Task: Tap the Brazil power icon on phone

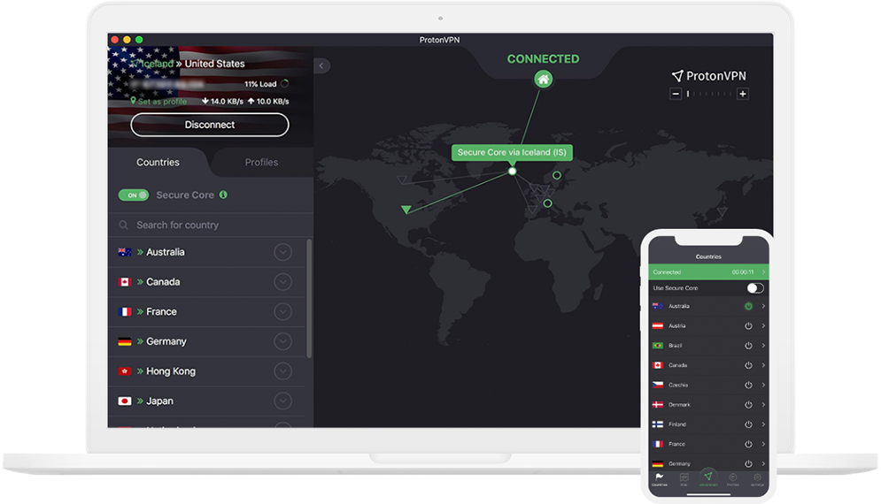Action: (x=748, y=345)
